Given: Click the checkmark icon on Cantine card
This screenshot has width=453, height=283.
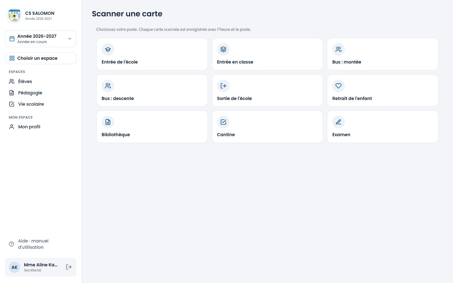Looking at the screenshot, I should coord(223,122).
